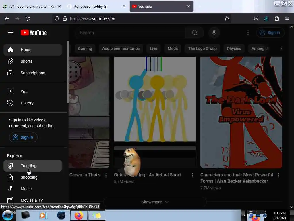
Task: Open Shopping under Explore
Action: [x=33, y=177]
